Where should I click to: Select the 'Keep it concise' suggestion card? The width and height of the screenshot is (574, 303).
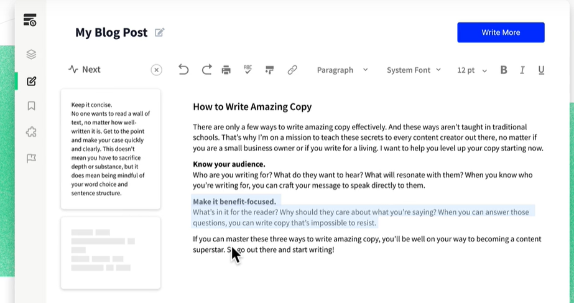tap(111, 149)
